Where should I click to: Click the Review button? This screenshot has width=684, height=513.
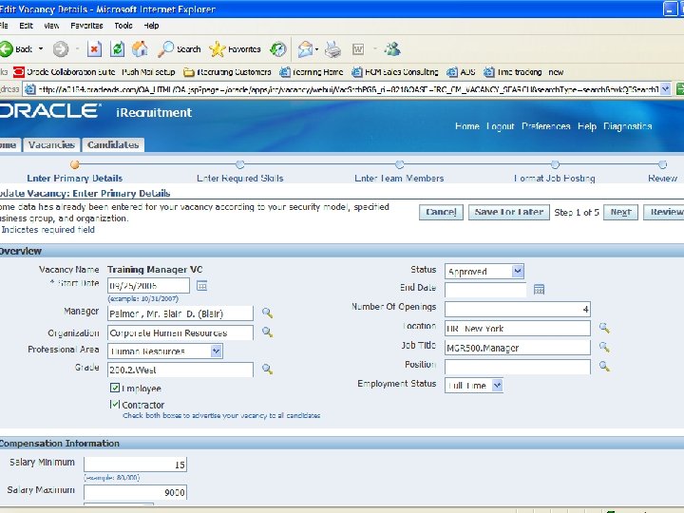(664, 212)
